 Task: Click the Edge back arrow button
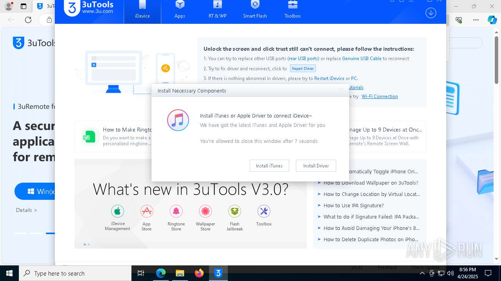(11, 20)
